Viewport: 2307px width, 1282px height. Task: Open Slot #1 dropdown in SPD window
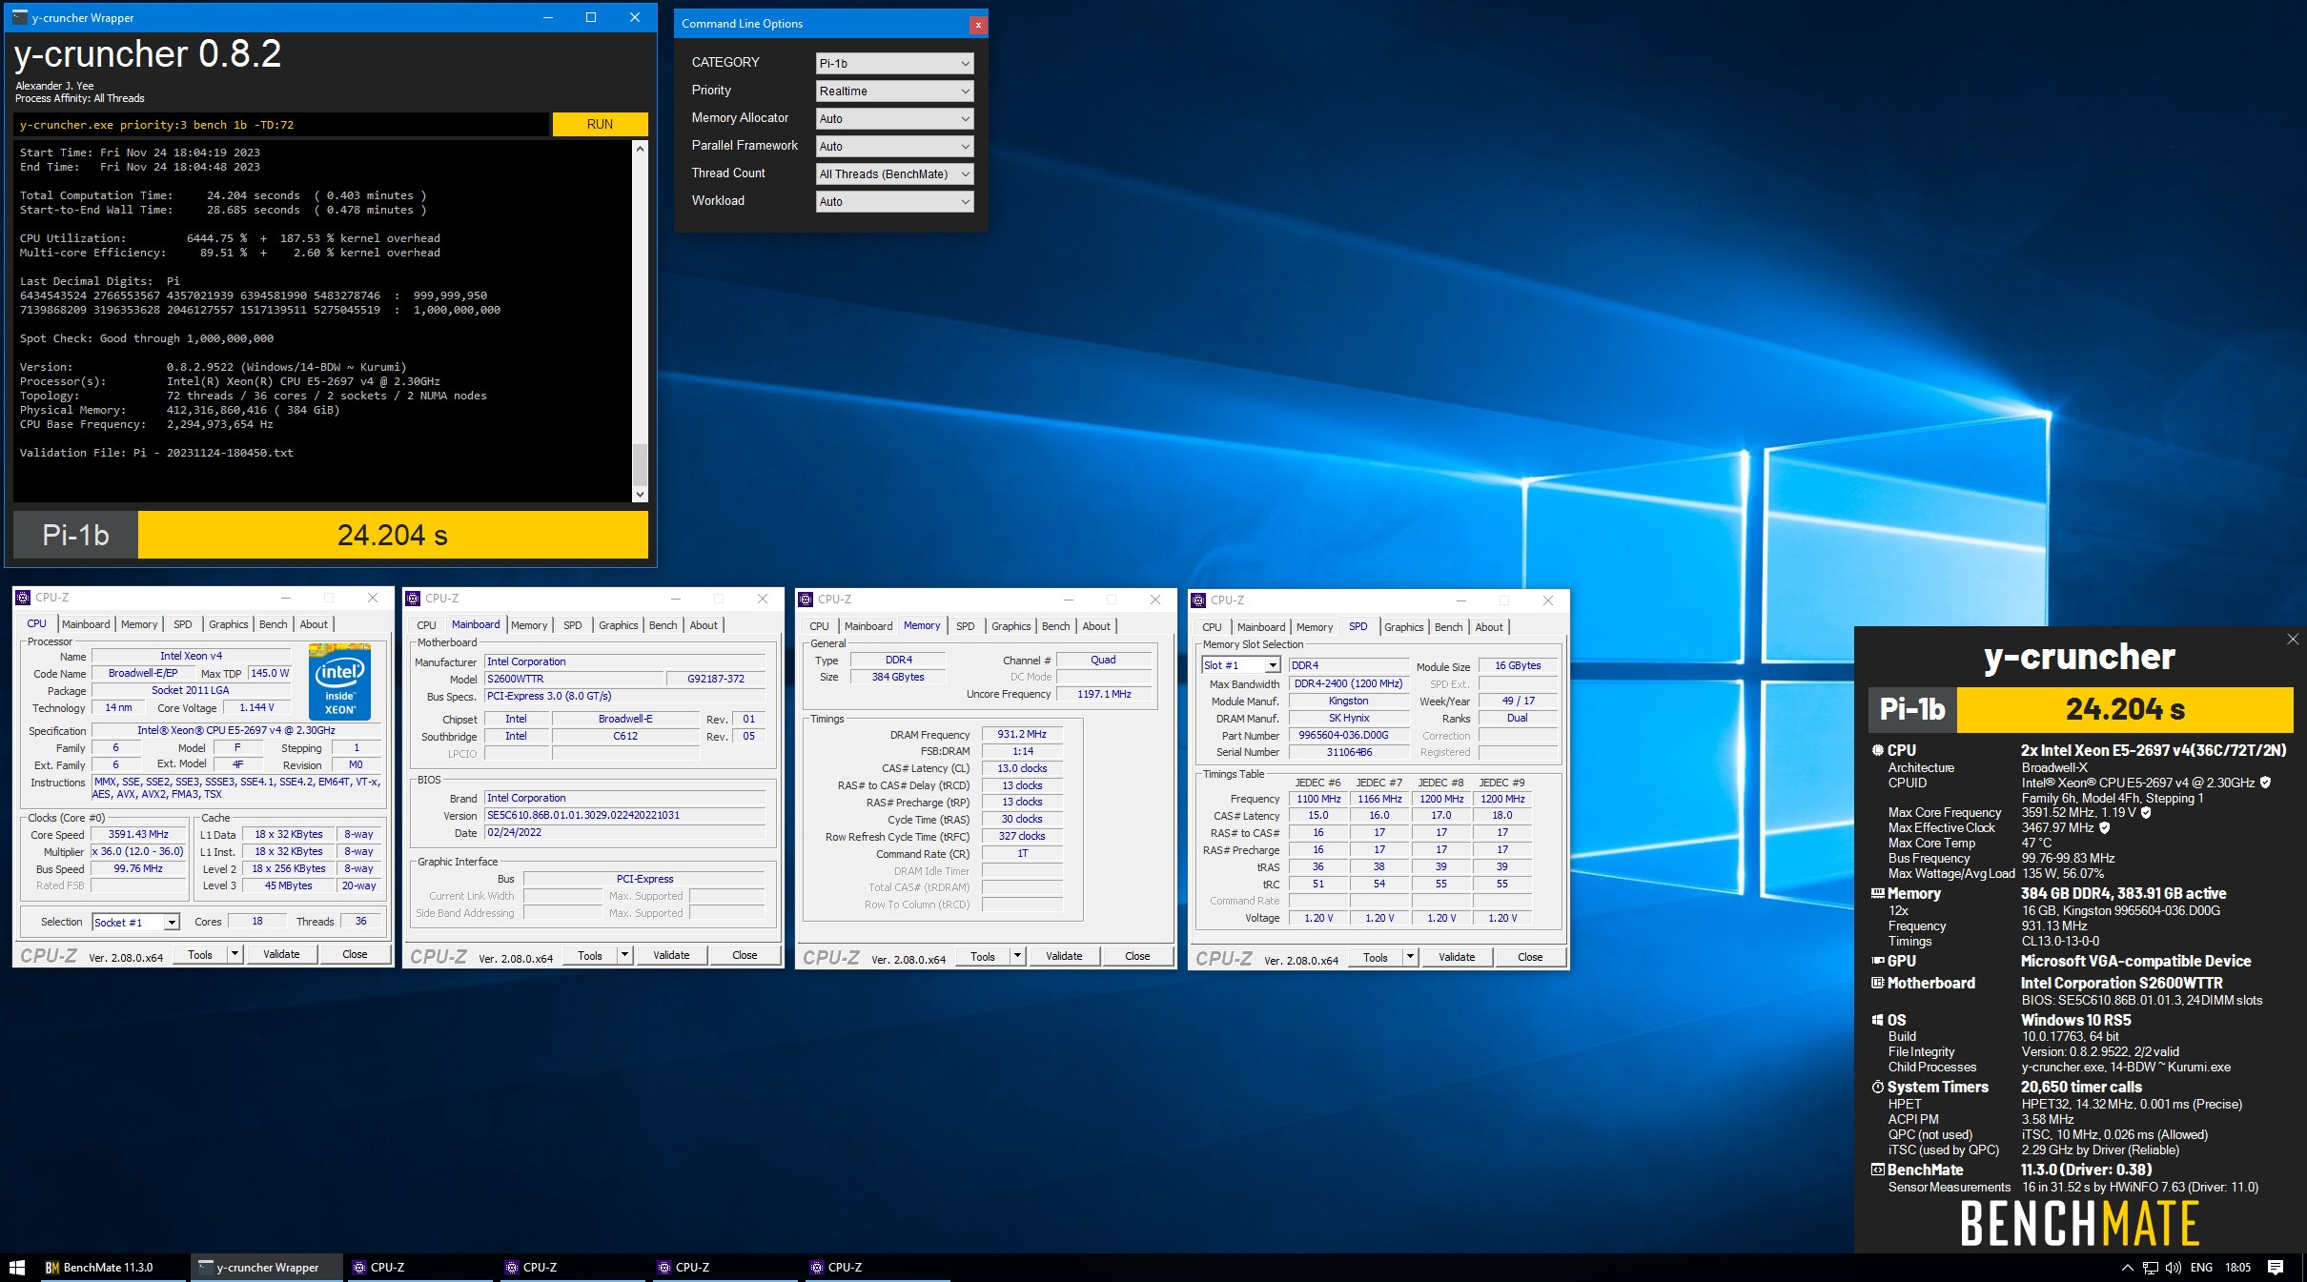click(x=1240, y=665)
